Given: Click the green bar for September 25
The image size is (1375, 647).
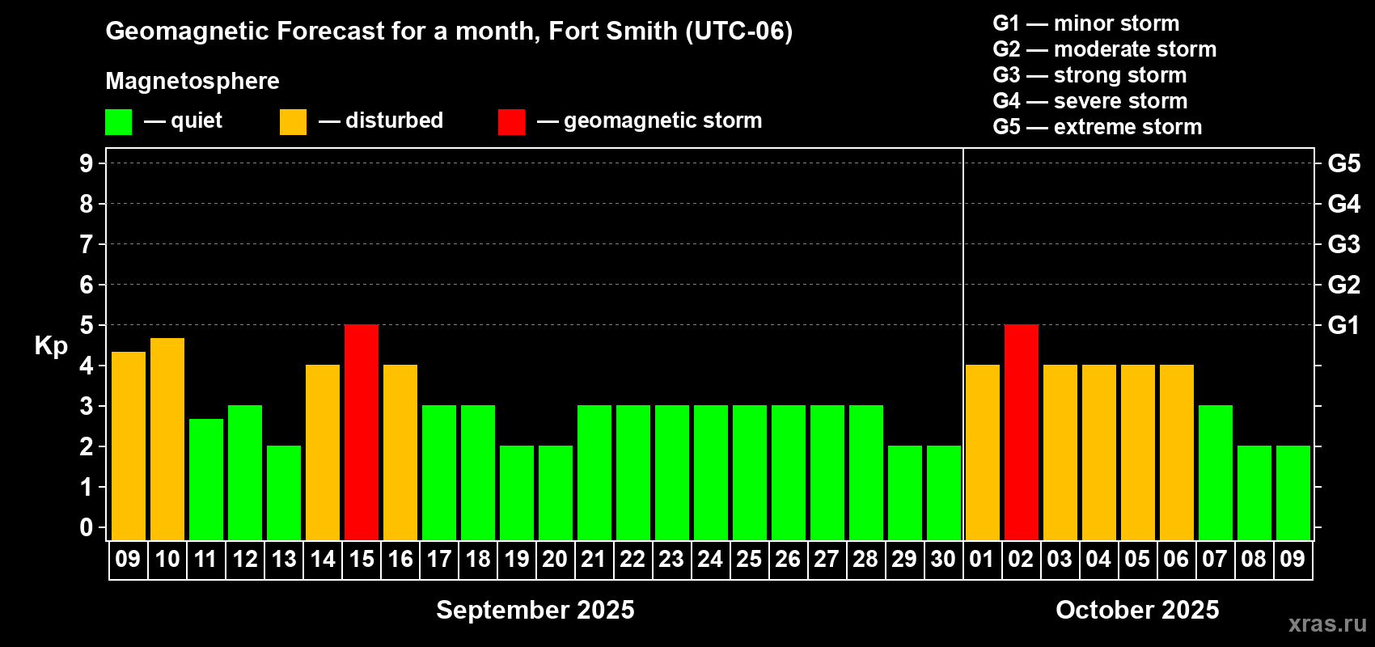Looking at the screenshot, I should click(x=750, y=472).
